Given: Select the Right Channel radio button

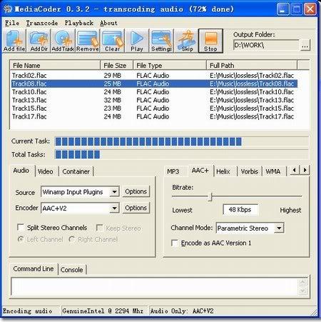Looking at the screenshot, I should [x=71, y=239].
